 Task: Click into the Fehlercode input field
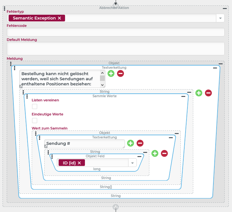click(115, 32)
